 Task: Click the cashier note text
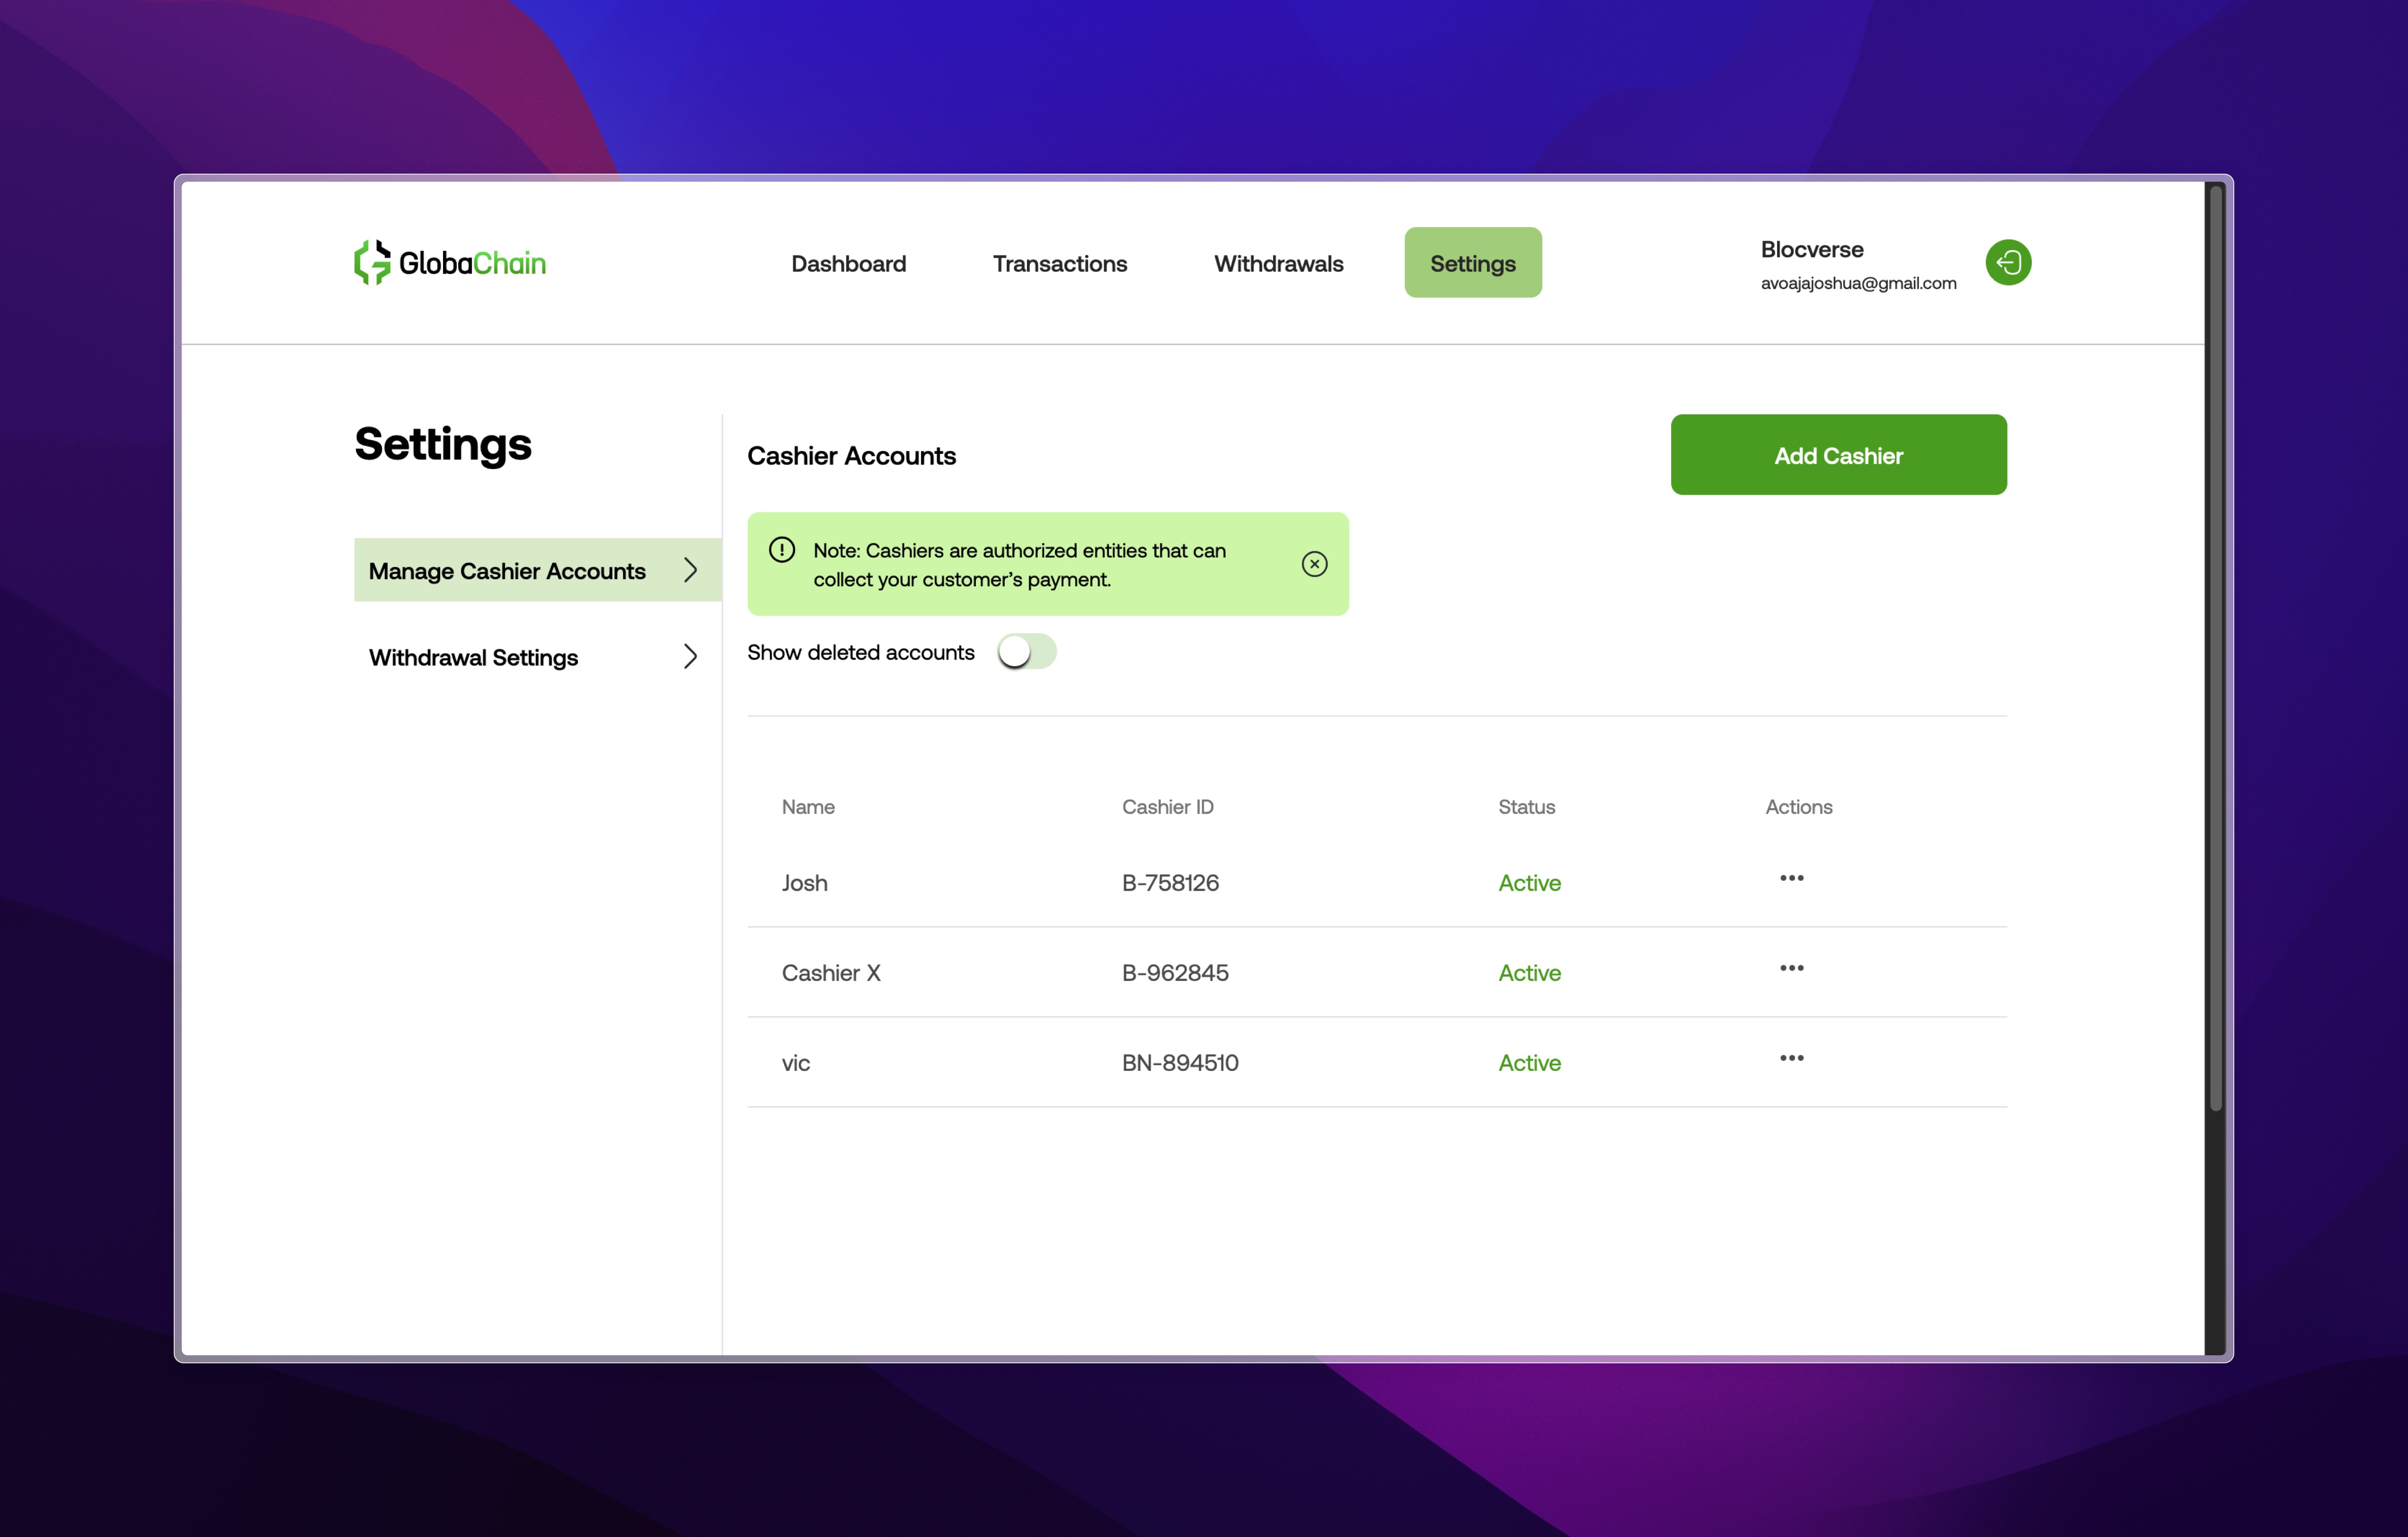pyautogui.click(x=1019, y=565)
